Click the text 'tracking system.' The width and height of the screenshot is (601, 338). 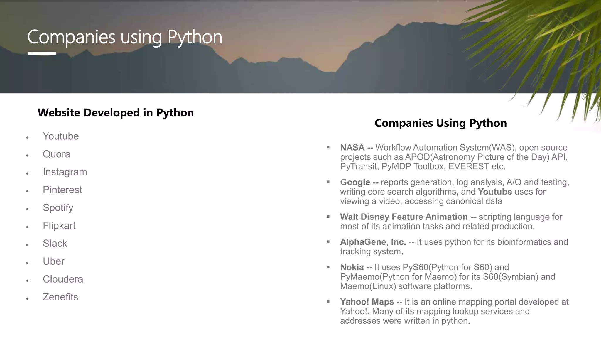[372, 251]
